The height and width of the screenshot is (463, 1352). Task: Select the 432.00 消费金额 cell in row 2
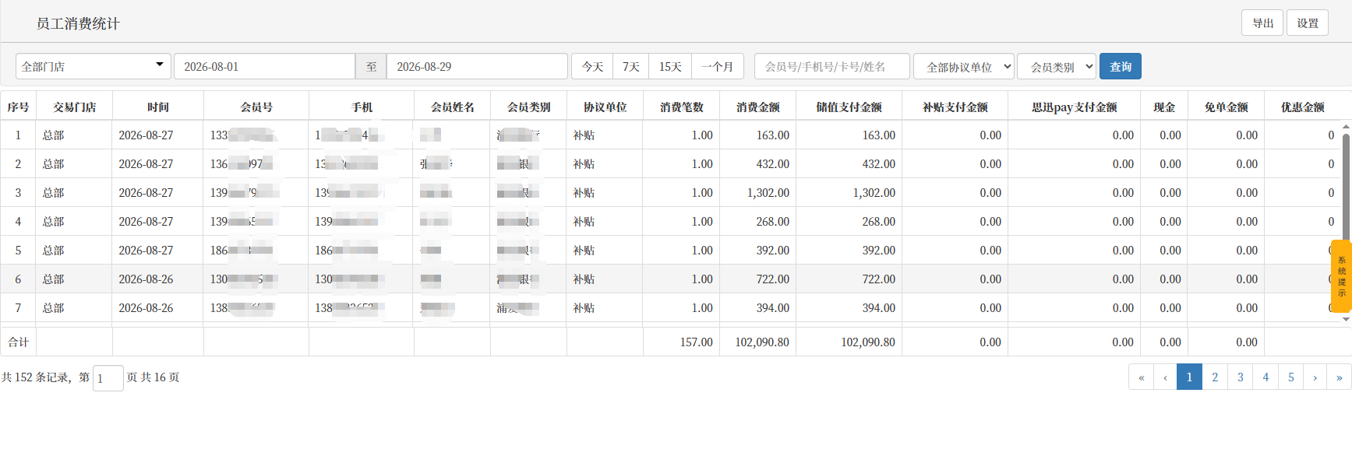click(758, 164)
